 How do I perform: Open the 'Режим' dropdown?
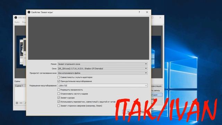point(103,64)
